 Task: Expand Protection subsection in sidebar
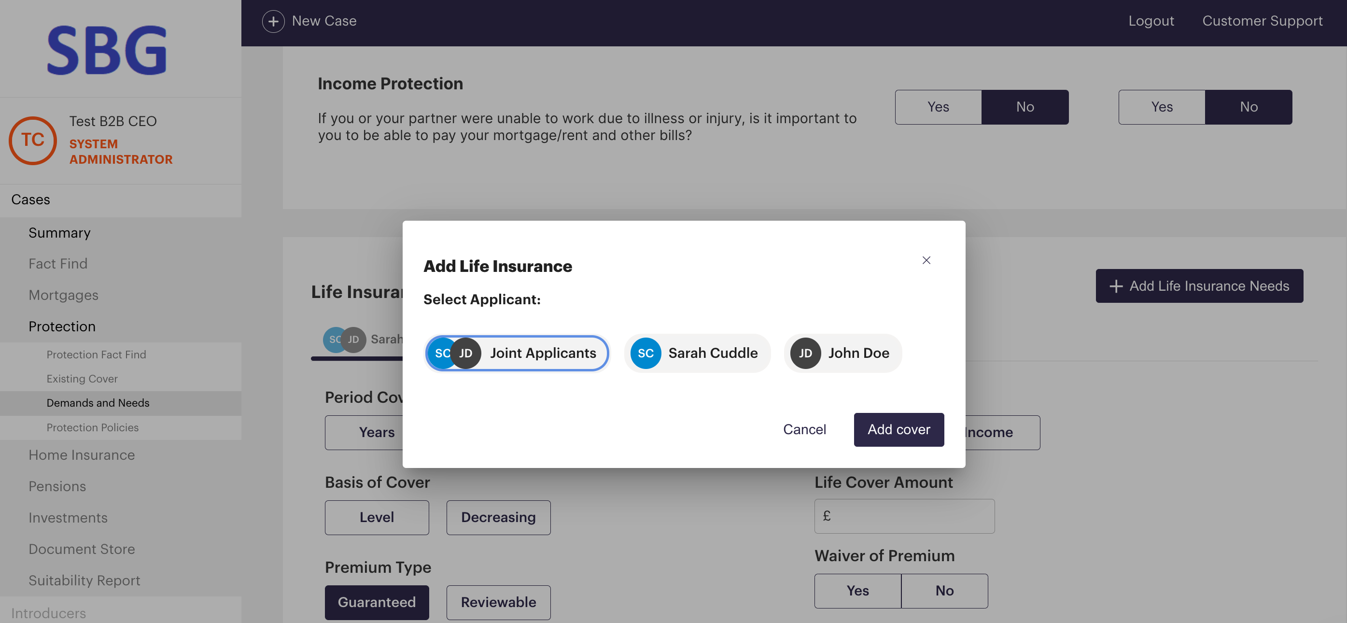[x=61, y=326]
